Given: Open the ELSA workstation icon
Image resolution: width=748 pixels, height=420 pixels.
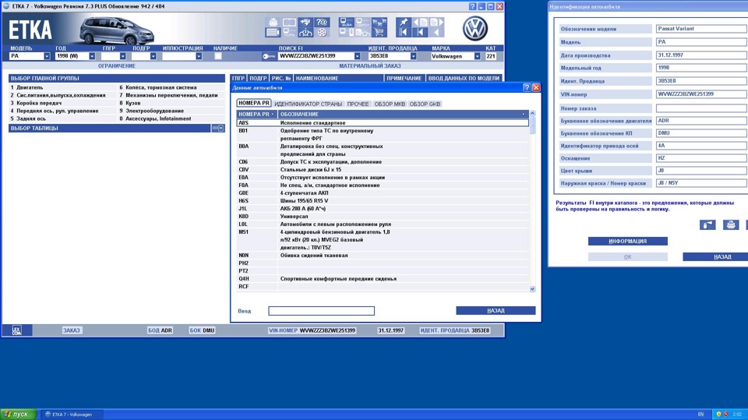Looking at the screenshot, I should coord(347,23).
